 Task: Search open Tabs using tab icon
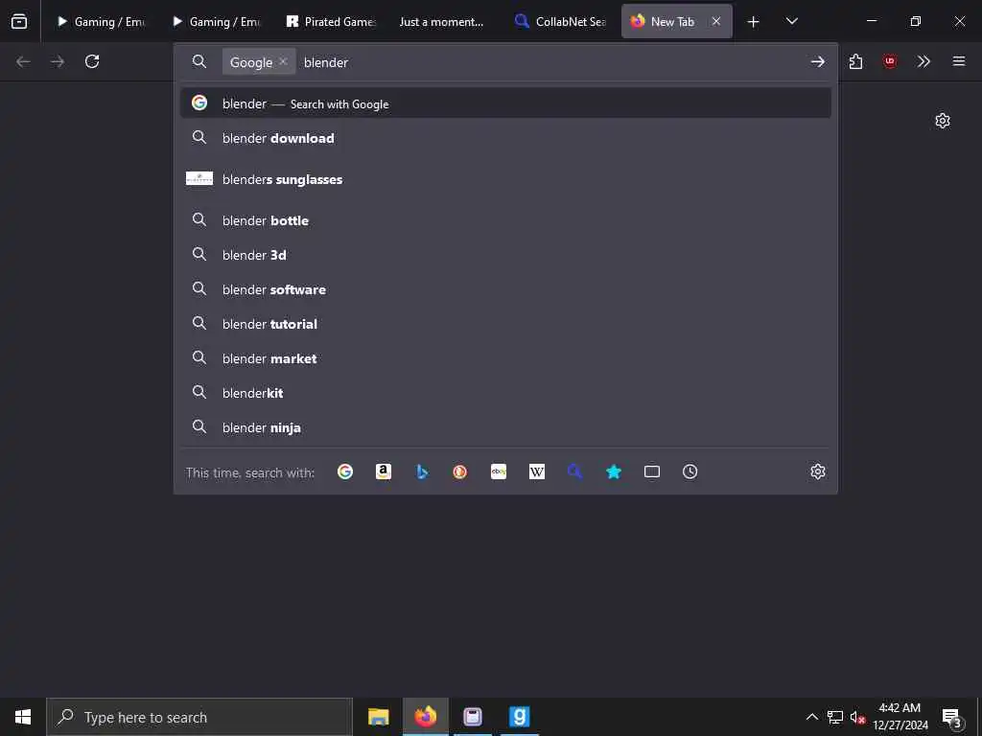(x=652, y=471)
